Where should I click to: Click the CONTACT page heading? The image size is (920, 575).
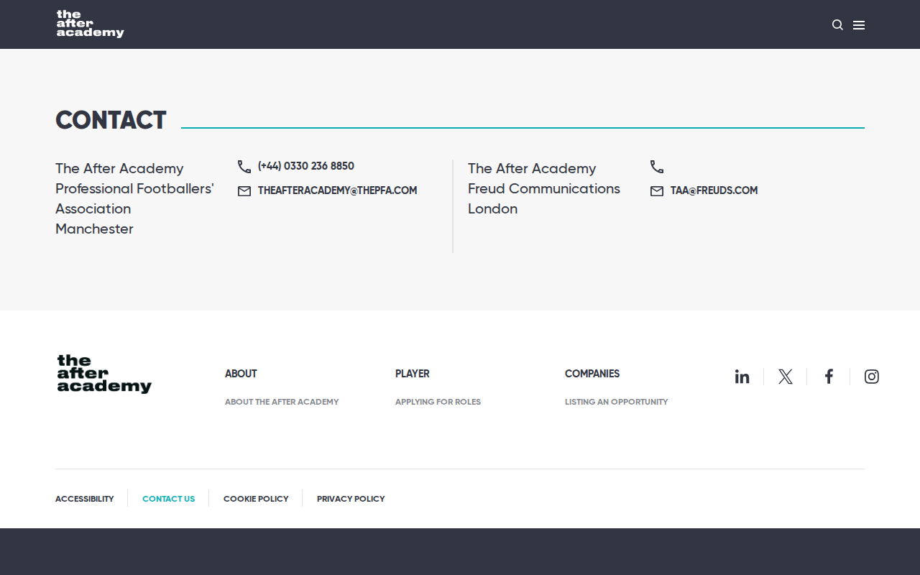[111, 120]
